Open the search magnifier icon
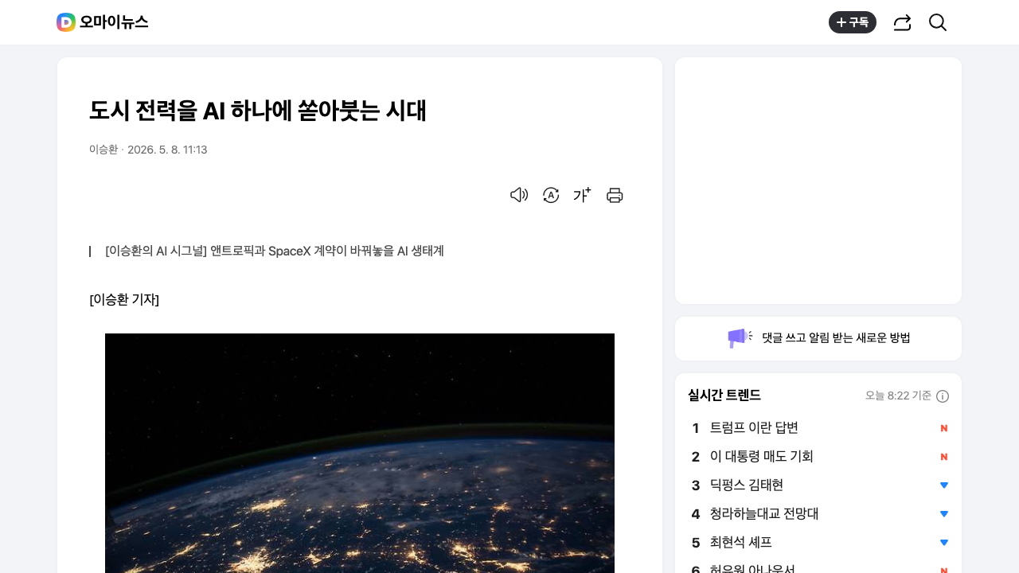1019x573 pixels. pos(938,22)
